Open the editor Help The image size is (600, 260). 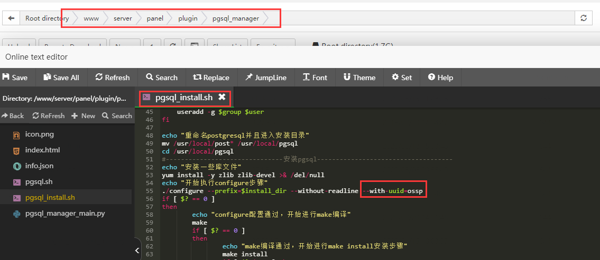coord(440,78)
